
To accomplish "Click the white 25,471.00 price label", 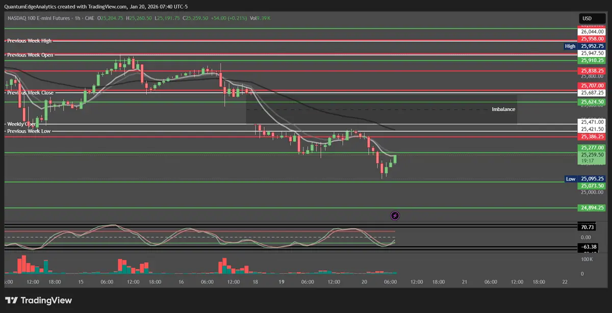I will (x=592, y=122).
